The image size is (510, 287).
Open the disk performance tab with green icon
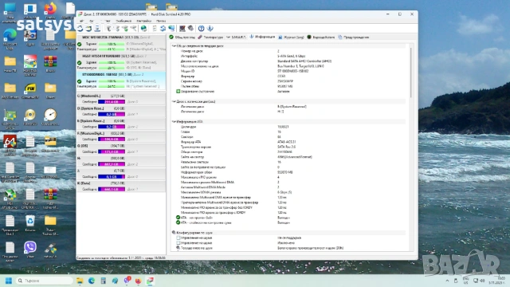coord(320,37)
